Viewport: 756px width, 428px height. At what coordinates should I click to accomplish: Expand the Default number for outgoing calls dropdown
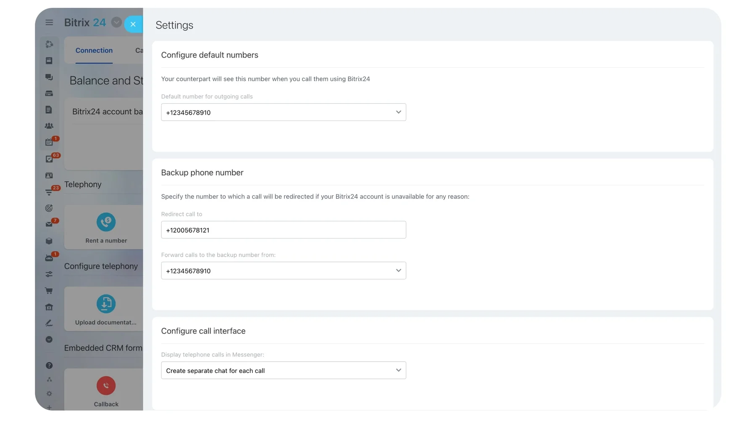[x=283, y=112]
